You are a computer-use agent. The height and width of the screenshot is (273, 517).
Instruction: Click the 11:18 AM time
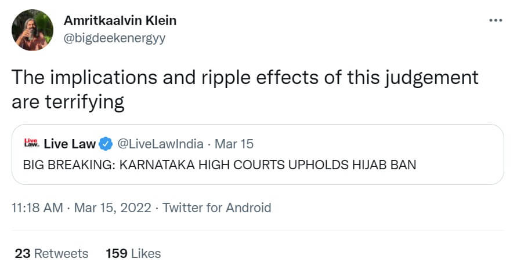(x=37, y=208)
